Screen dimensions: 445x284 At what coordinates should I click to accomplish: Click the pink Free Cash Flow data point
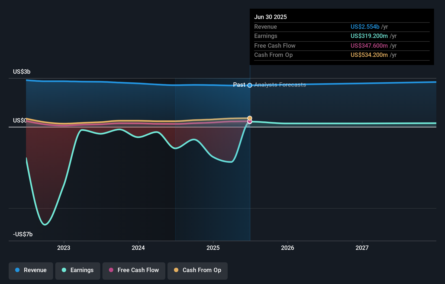pyautogui.click(x=250, y=122)
